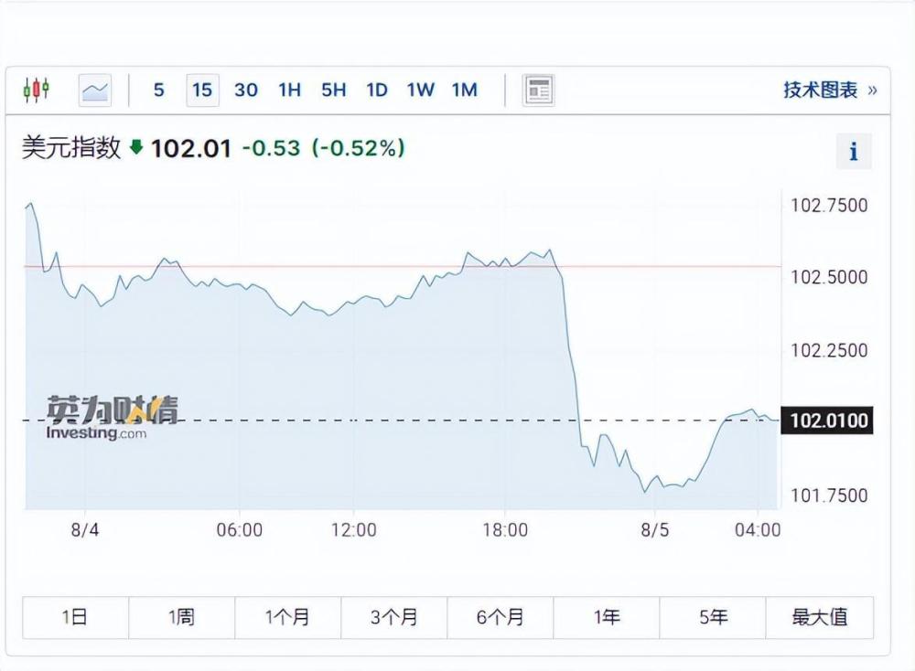Choose the 1W interval

click(420, 90)
